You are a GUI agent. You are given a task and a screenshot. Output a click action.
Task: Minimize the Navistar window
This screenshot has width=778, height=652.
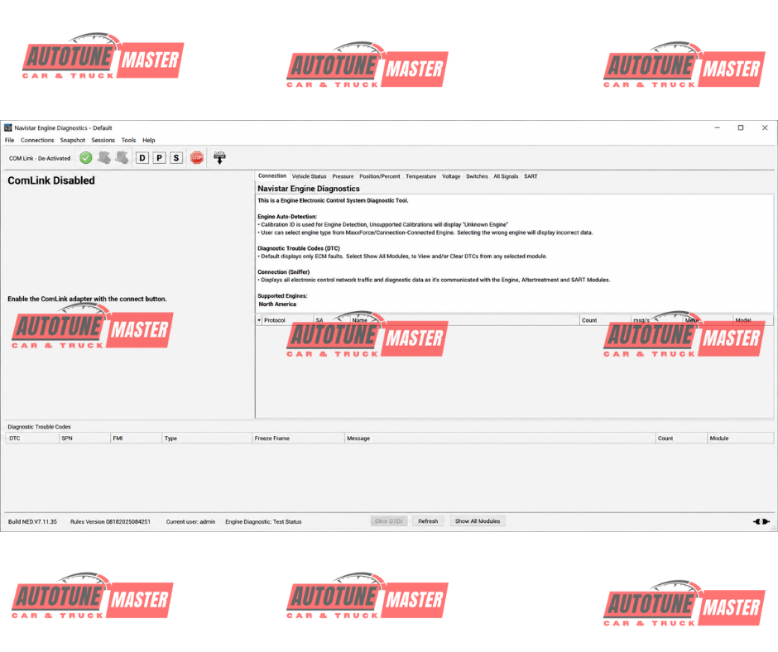point(717,127)
